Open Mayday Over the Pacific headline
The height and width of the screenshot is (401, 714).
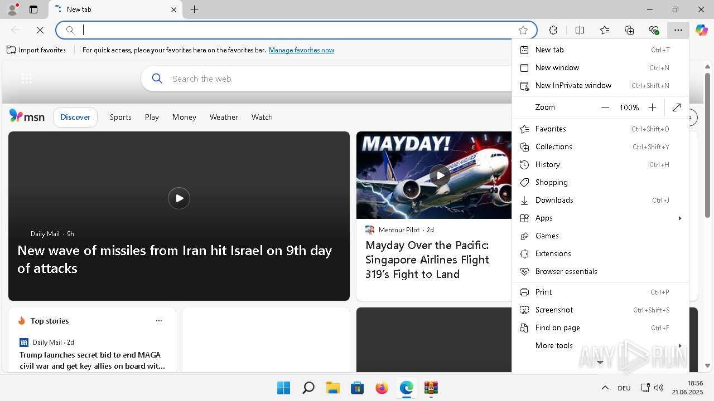pos(427,260)
